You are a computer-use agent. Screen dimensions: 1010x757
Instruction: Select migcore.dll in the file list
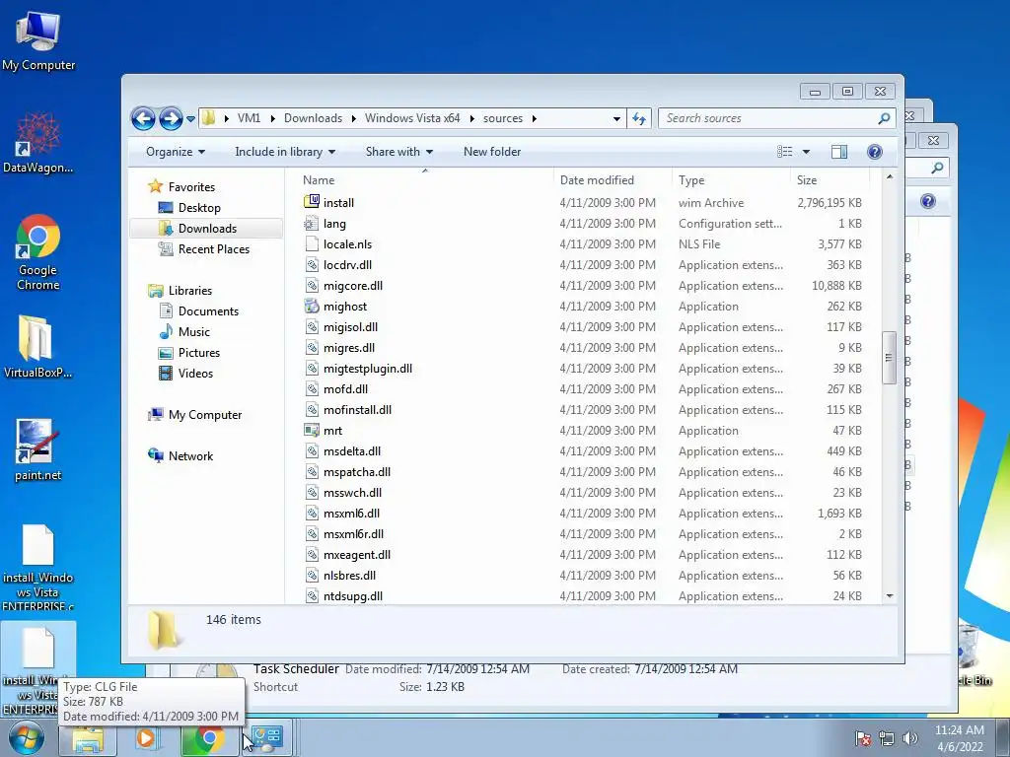(x=353, y=286)
